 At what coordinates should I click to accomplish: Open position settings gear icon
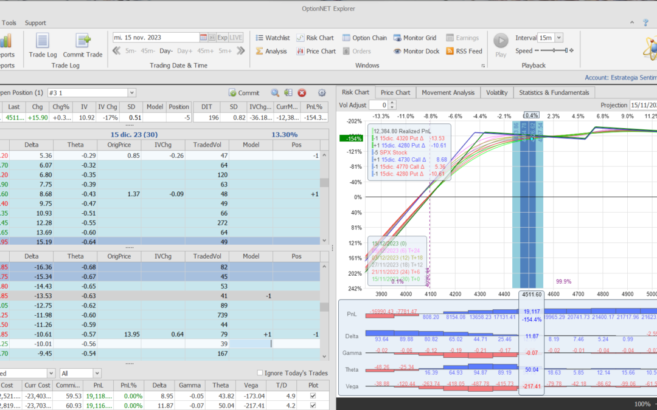point(322,93)
